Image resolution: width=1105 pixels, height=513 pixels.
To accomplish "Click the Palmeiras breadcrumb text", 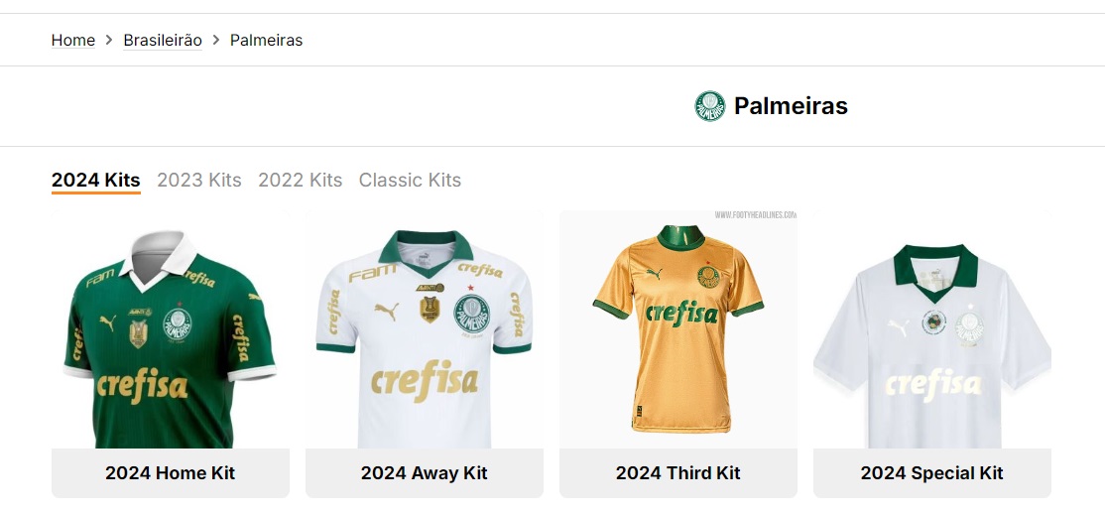I will [x=266, y=41].
